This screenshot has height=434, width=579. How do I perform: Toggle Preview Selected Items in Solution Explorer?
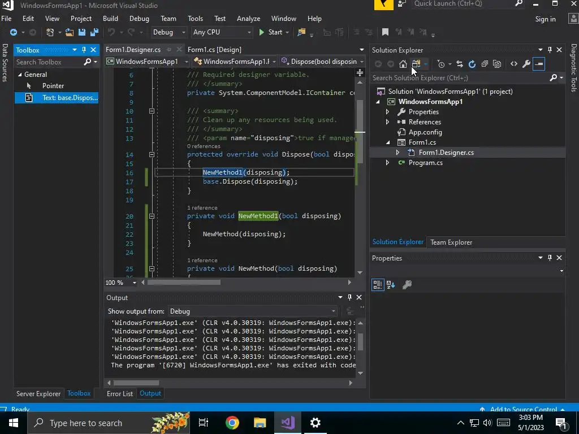coord(539,64)
